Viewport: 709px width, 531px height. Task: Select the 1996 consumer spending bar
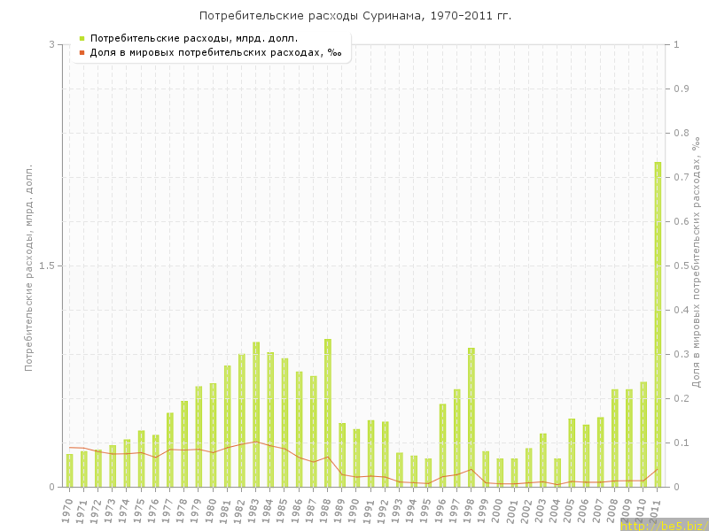click(442, 445)
